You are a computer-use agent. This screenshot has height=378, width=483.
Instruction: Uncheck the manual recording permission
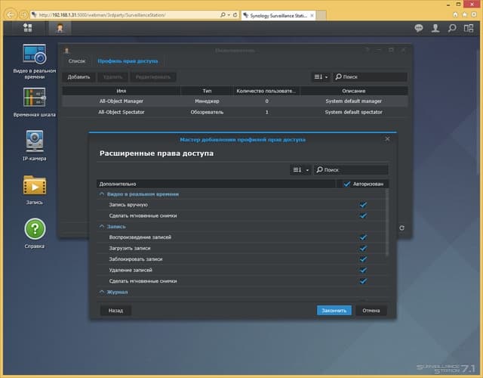363,205
